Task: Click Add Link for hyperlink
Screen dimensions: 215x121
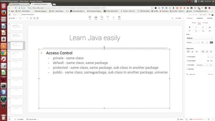Action: (211, 74)
